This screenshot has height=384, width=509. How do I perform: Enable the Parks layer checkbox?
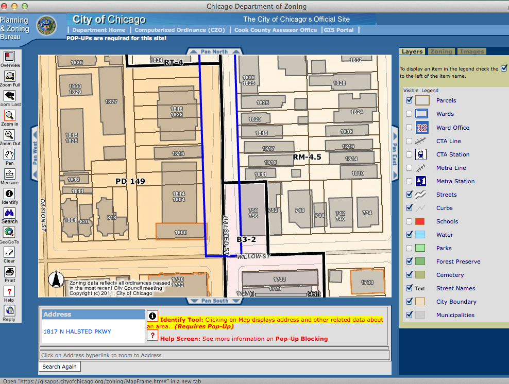[x=409, y=248]
